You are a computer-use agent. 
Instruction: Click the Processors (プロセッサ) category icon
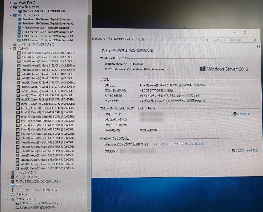(14, 49)
